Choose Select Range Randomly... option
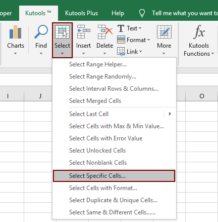218x222 pixels. [x=102, y=77]
